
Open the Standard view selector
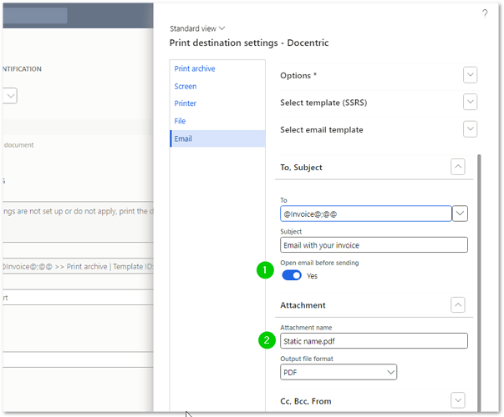[197, 28]
